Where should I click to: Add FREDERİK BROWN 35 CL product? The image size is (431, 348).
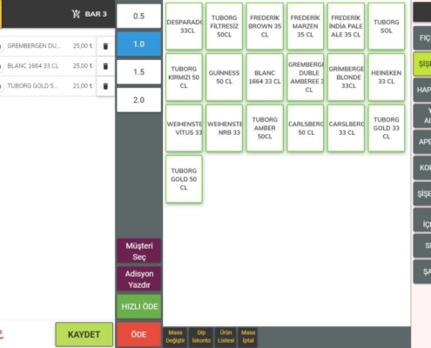tap(265, 26)
